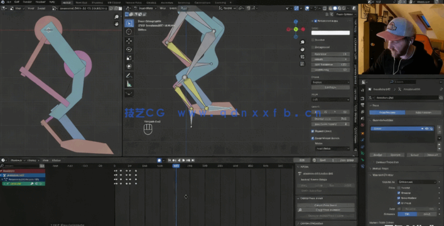Uncheck the lower checked option in N-panel
Viewport: 444px width, 226px height.
point(313,138)
